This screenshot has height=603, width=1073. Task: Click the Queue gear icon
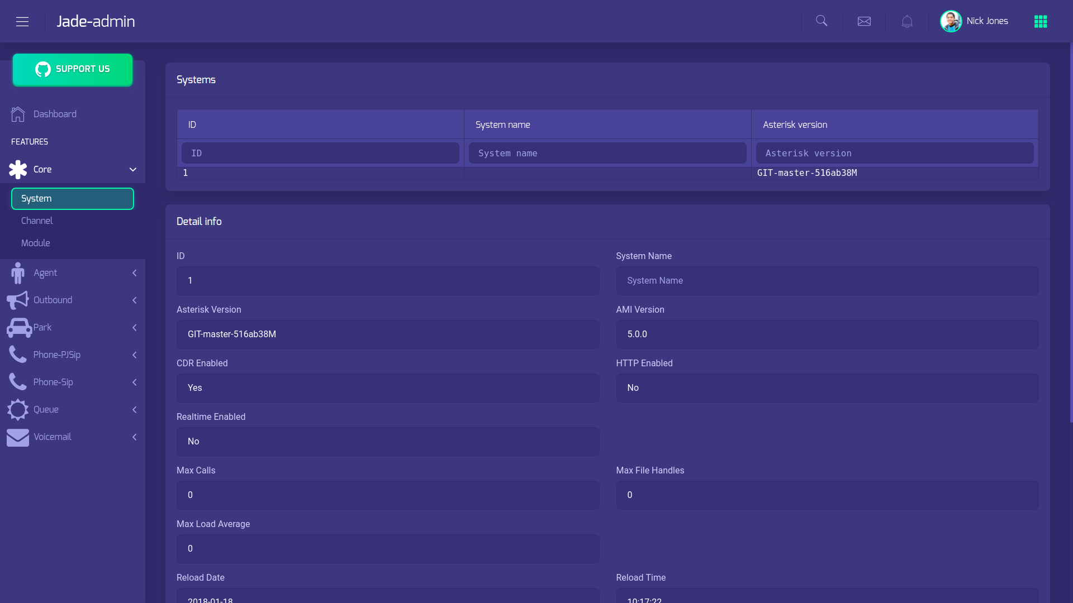click(x=18, y=409)
